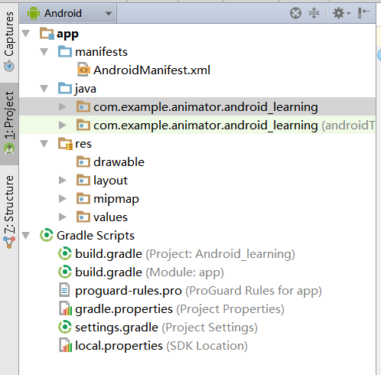Expand the androidTest package arrow
Image resolution: width=381 pixels, height=375 pixels.
[x=62, y=125]
